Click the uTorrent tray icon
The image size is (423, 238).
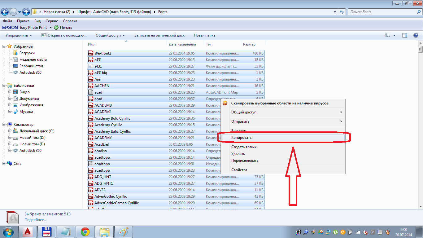335,232
